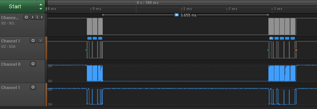Click the red I2C stop condition dot
The image size is (317, 109).
[296, 50]
